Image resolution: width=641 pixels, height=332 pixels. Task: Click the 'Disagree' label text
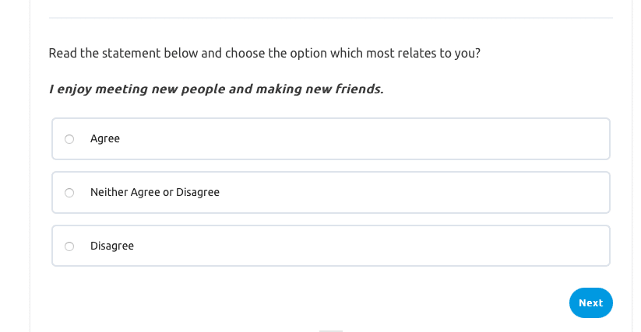[x=112, y=246]
